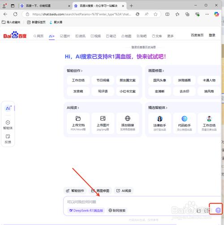
Task: Click the 去水印 preset button
Action: point(185,91)
